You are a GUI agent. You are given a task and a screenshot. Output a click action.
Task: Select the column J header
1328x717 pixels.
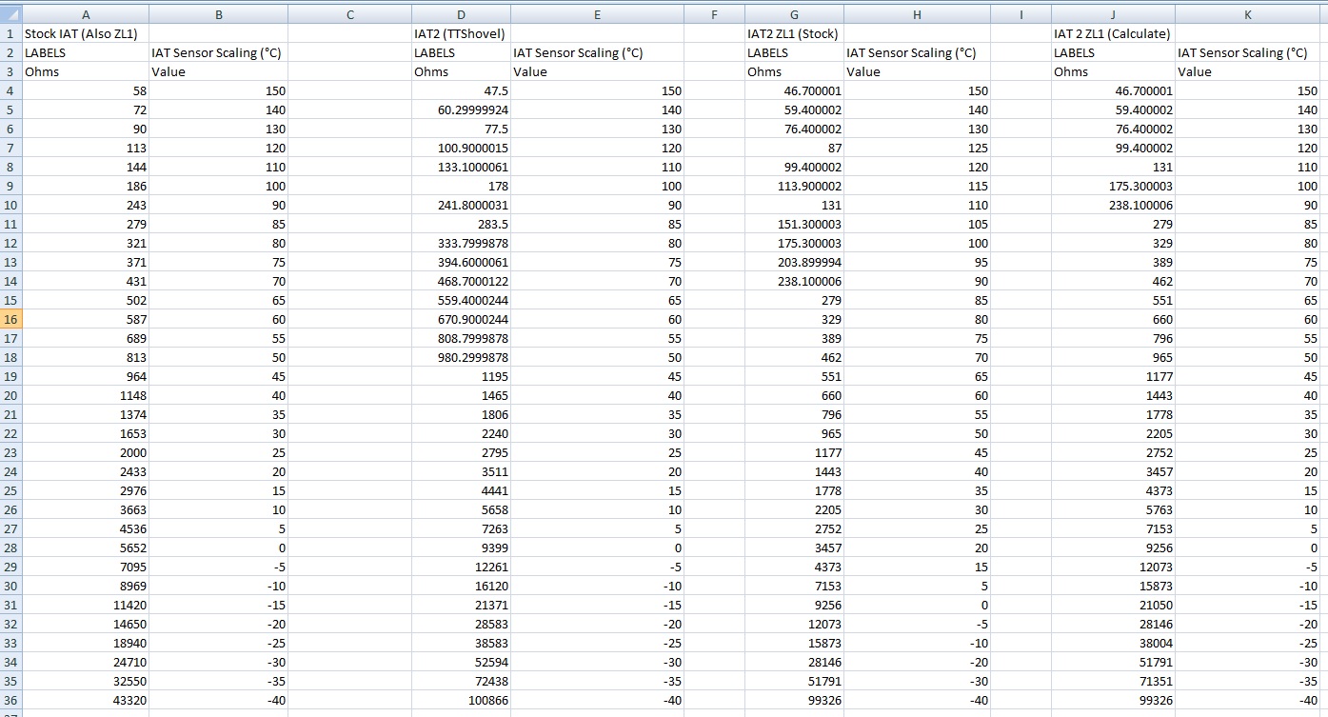[x=1112, y=14]
